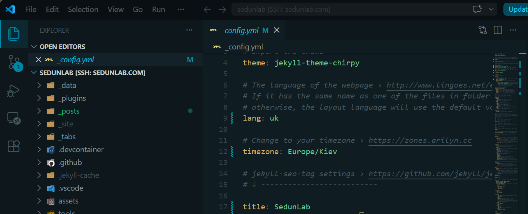Click line number 12 in the gutter

click(x=223, y=151)
